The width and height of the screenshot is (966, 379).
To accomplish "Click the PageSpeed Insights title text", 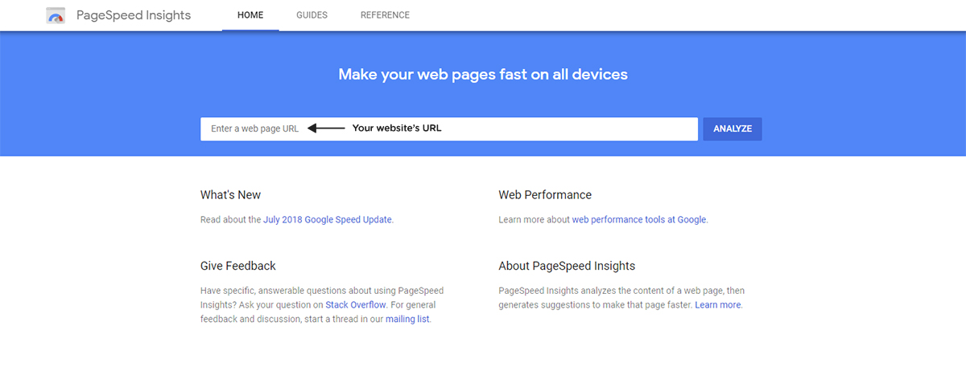I will pyautogui.click(x=134, y=15).
